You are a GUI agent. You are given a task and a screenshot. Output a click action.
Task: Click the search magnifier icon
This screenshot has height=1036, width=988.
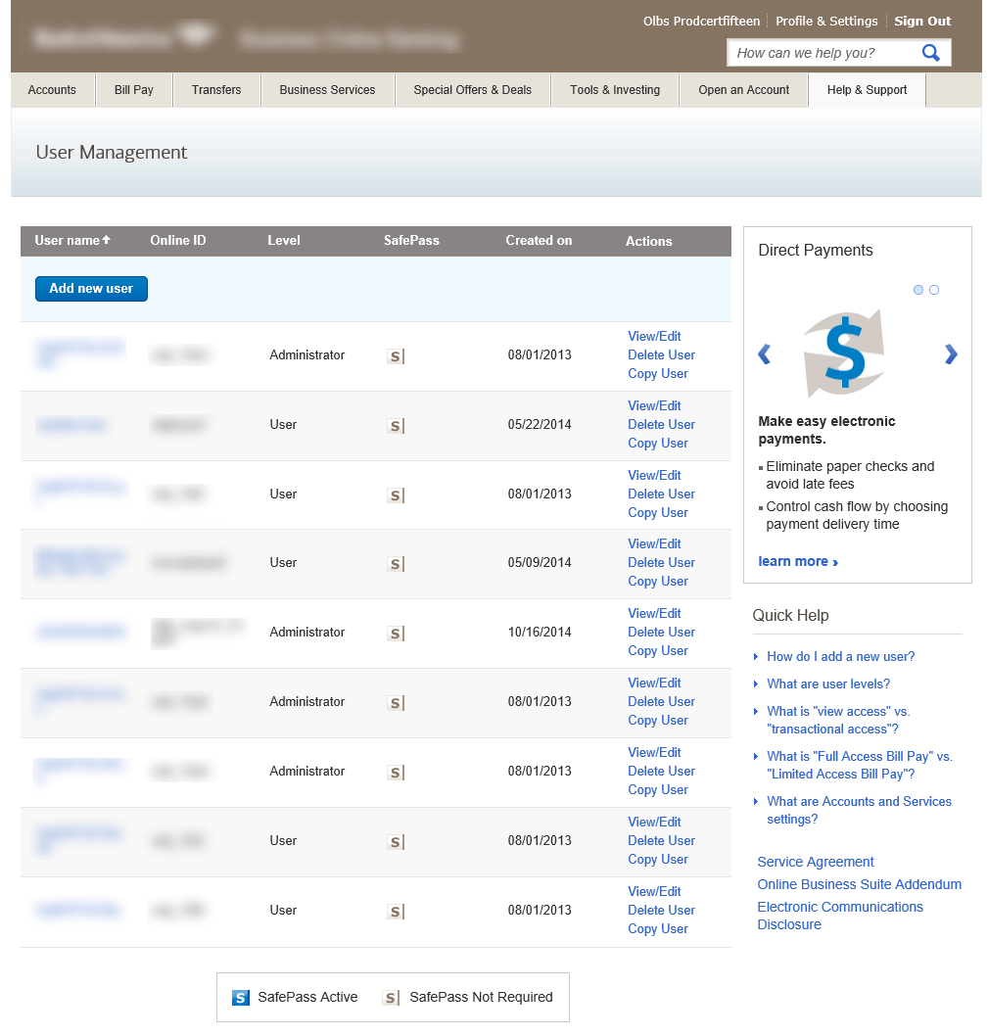(x=930, y=53)
